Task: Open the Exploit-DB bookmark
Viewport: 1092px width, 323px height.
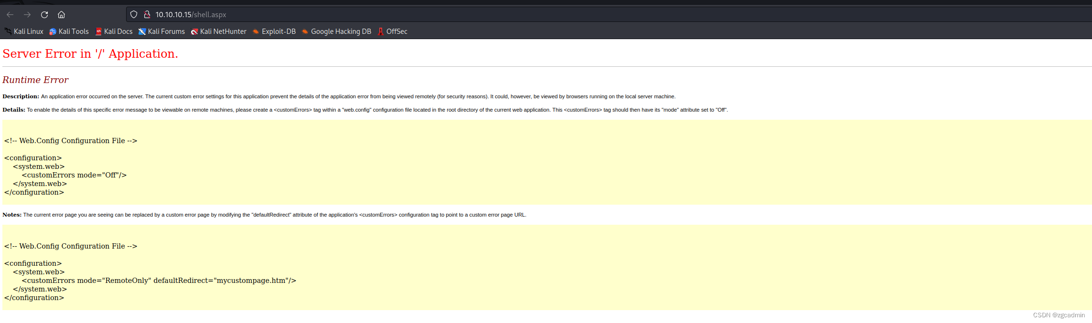Action: coord(274,31)
